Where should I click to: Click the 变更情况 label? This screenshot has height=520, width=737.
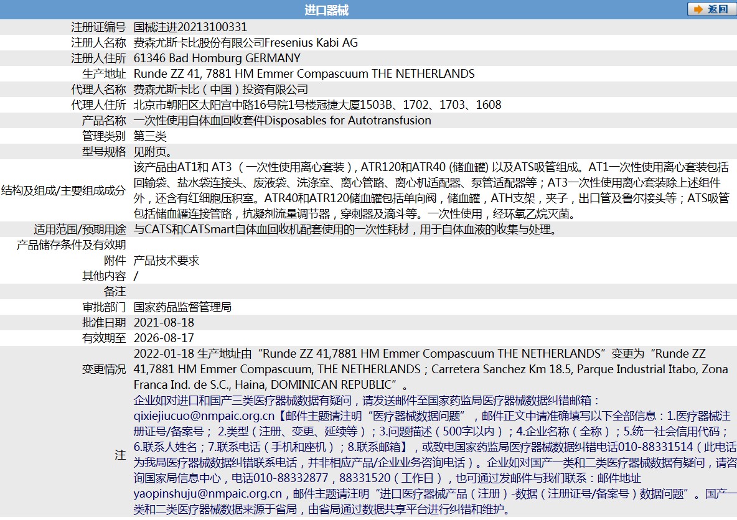[104, 369]
